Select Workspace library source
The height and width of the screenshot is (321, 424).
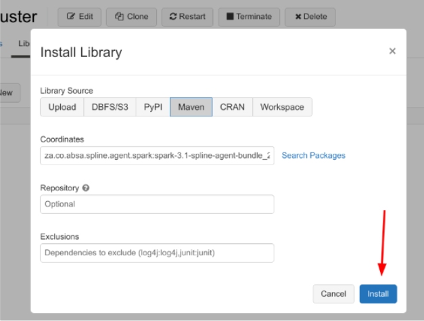point(282,107)
